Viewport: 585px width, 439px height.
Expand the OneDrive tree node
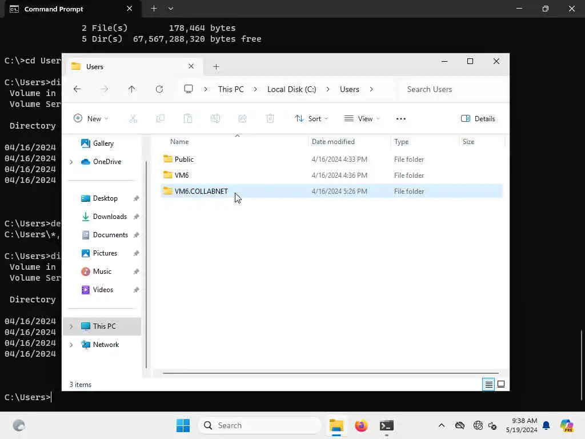[x=71, y=162]
